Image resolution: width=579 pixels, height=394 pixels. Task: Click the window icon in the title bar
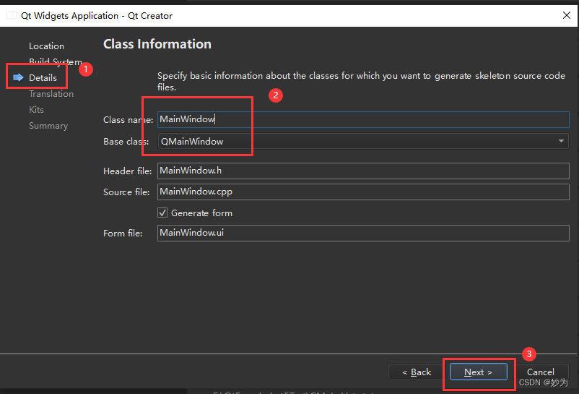point(12,15)
